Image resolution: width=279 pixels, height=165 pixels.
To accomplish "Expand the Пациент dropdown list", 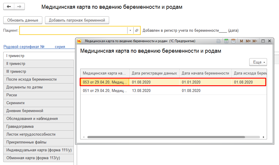I will [x=130, y=30].
